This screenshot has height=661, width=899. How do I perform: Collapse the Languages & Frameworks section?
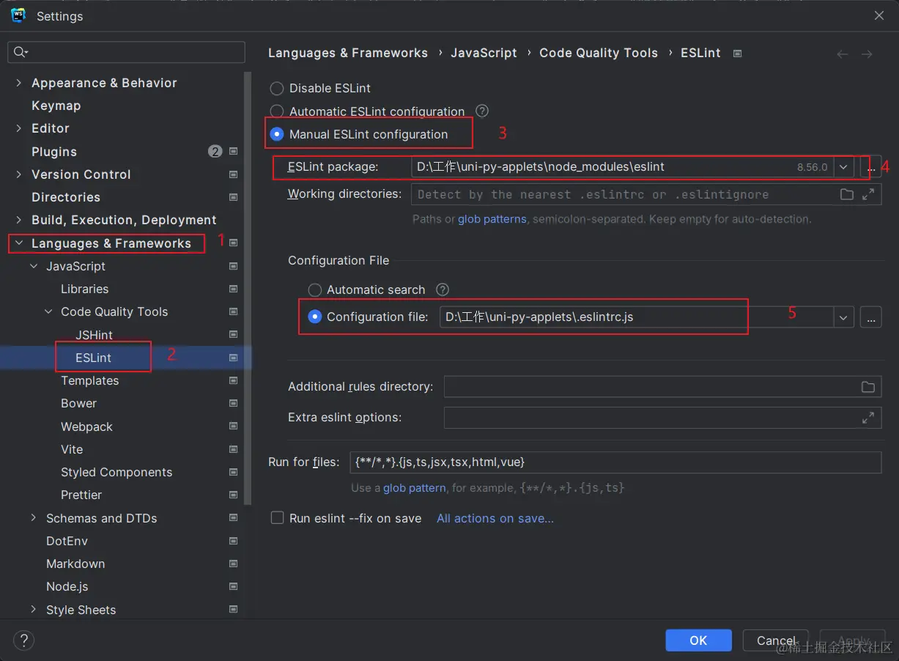(18, 243)
